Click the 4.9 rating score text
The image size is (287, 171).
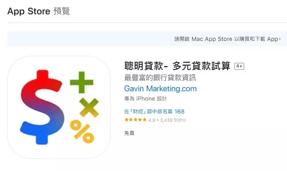pos(152,120)
